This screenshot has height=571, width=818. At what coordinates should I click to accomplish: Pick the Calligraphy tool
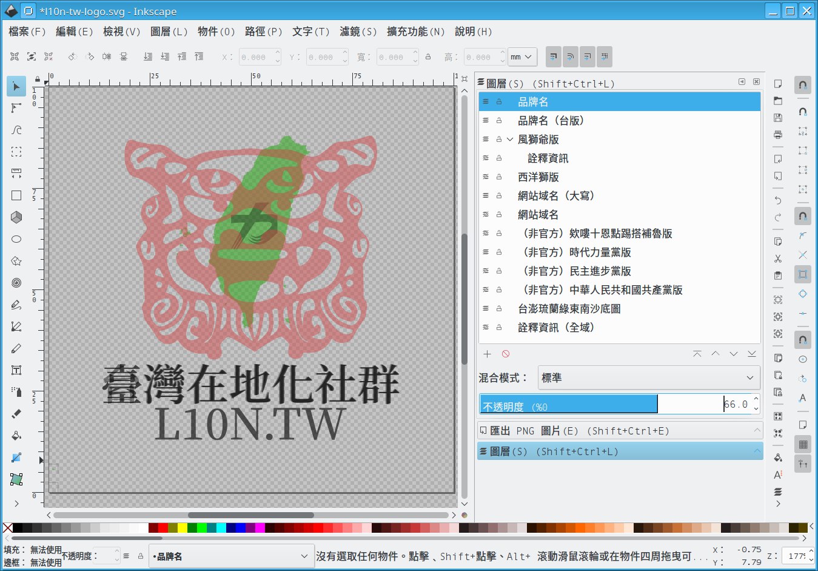16,348
